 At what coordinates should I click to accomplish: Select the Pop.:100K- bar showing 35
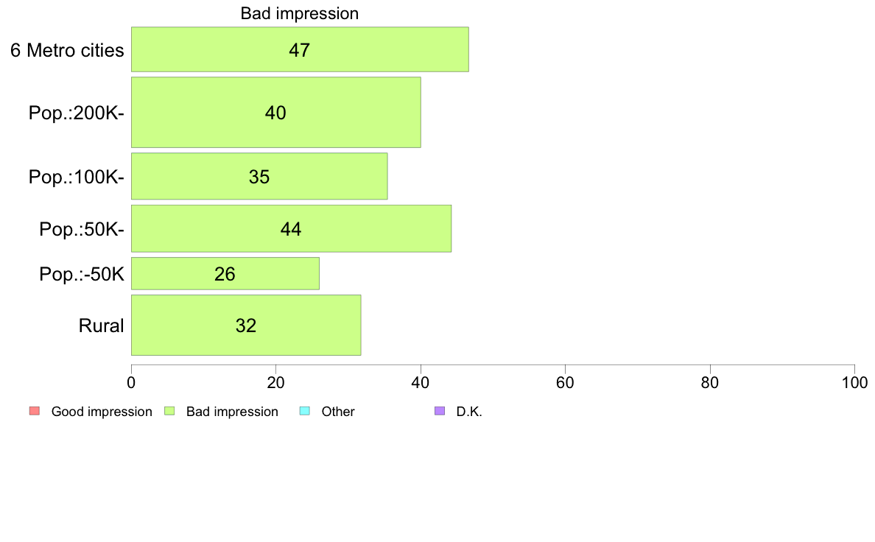259,176
